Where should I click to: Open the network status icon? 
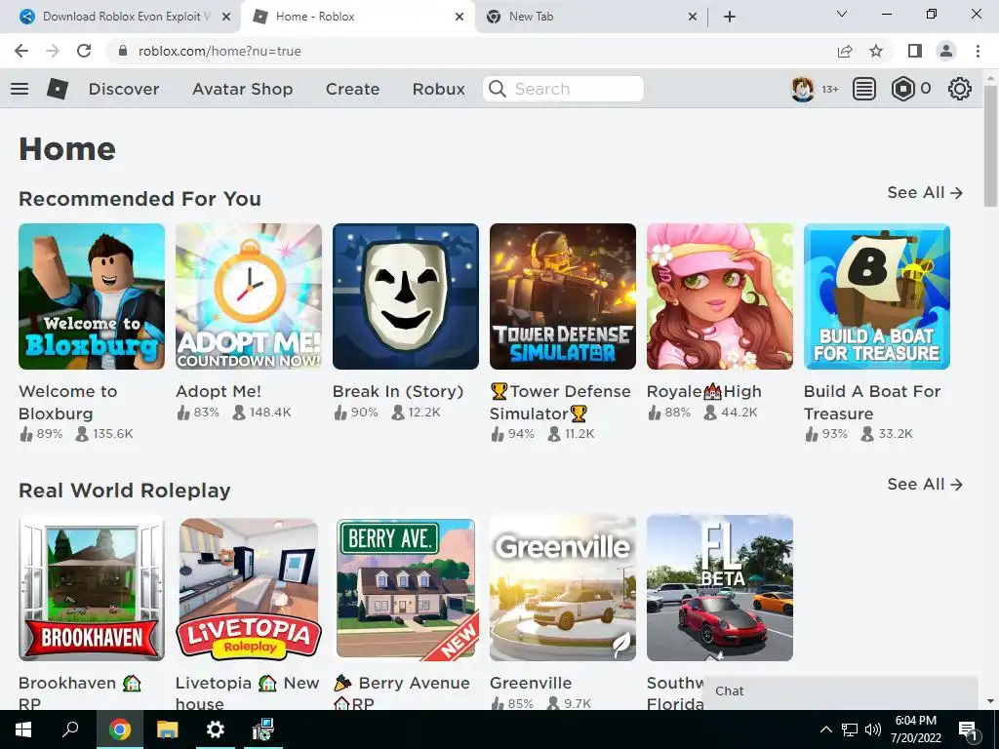[x=850, y=729]
